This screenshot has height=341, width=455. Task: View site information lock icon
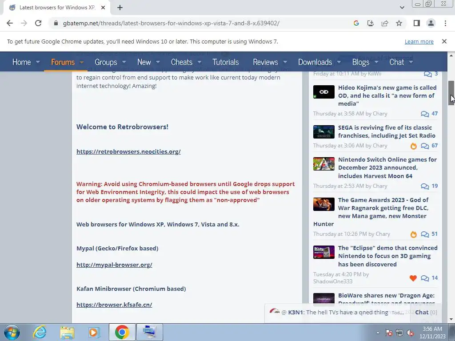(x=56, y=23)
